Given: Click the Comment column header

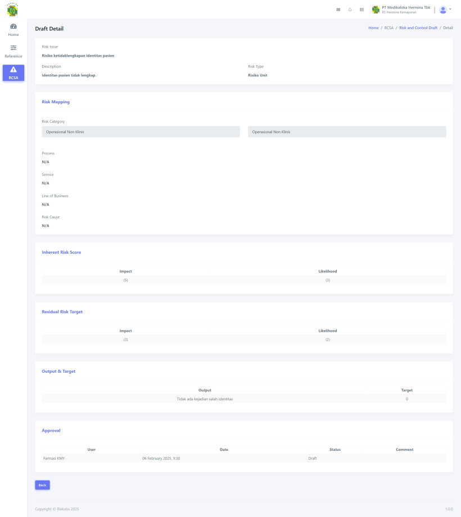Looking at the screenshot, I should point(405,450).
